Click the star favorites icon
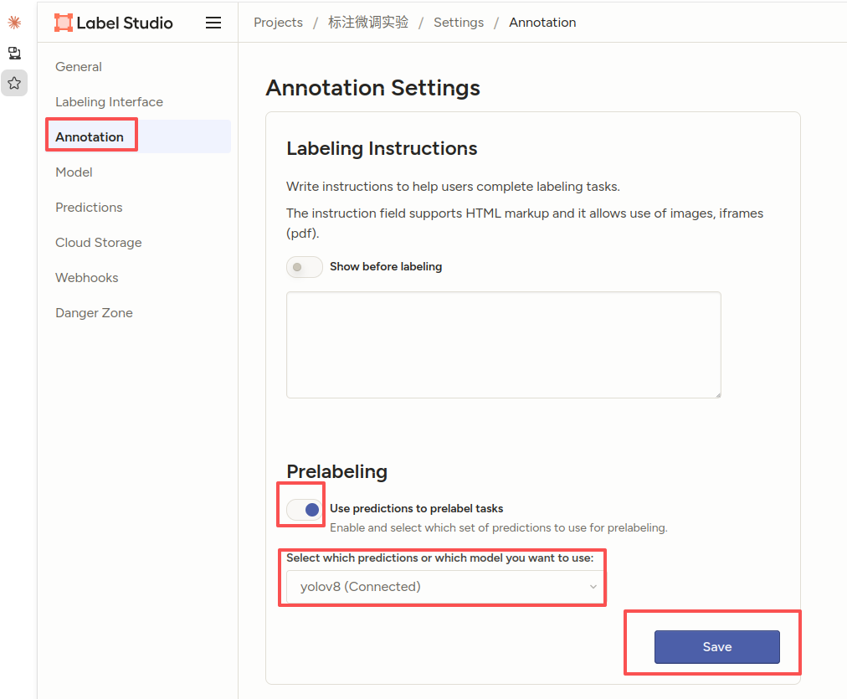The image size is (847, 699). [14, 83]
